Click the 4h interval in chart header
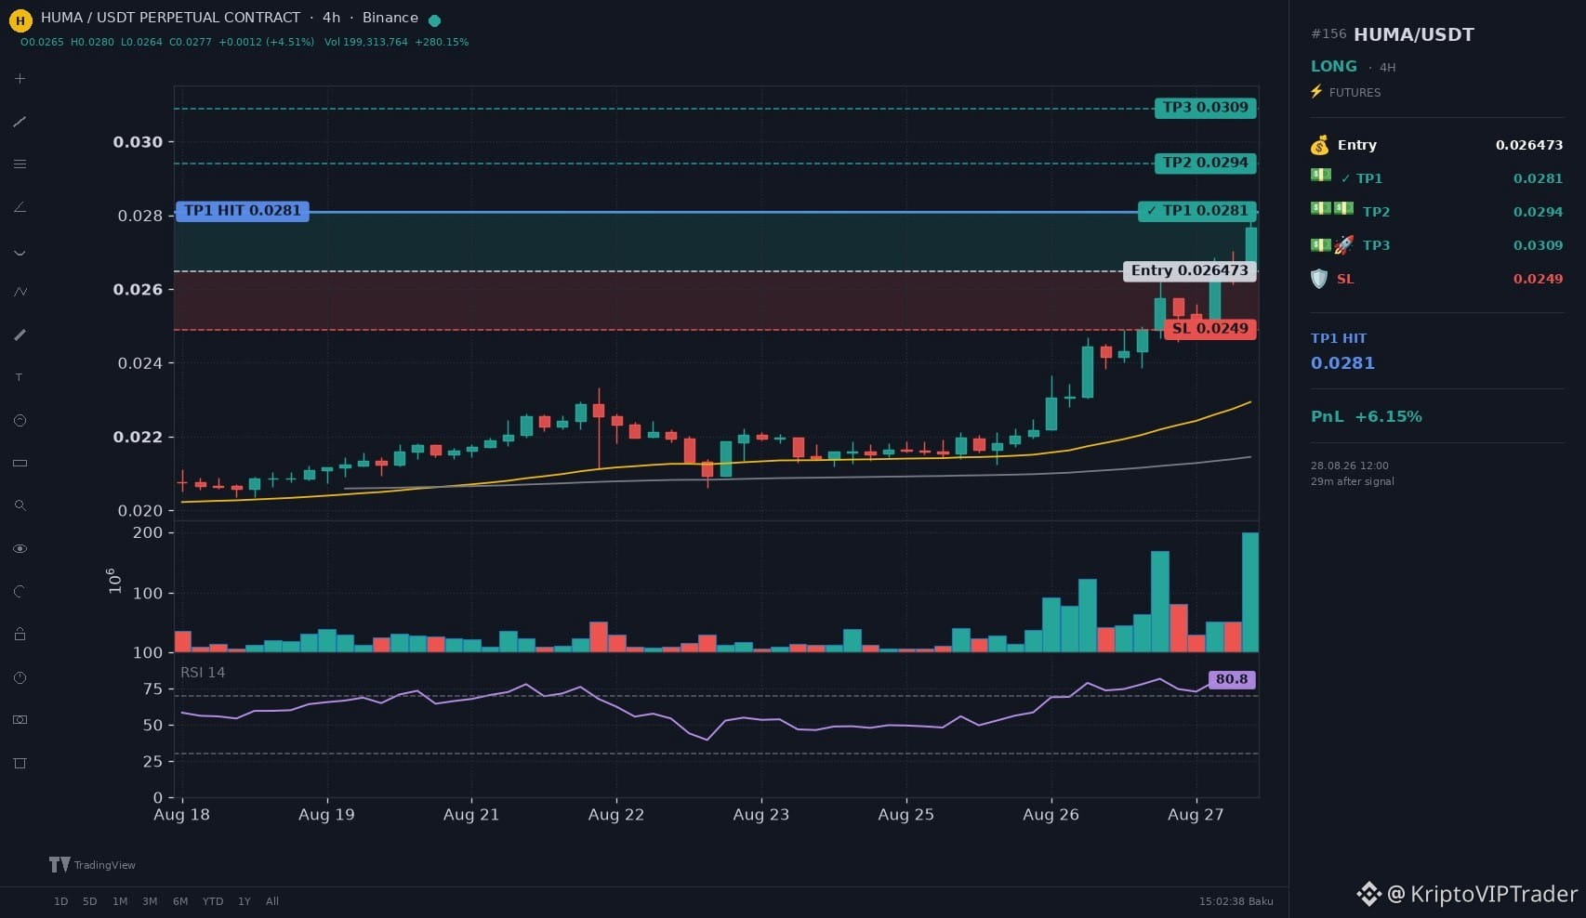This screenshot has width=1586, height=918. tap(332, 18)
